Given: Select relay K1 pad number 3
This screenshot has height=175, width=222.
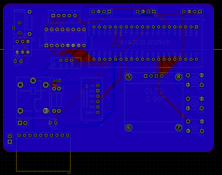Looking at the screenshot, I should (x=46, y=111).
